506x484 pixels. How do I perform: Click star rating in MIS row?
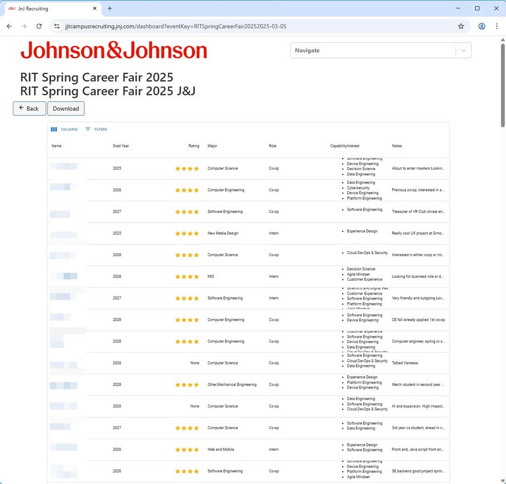click(x=187, y=277)
